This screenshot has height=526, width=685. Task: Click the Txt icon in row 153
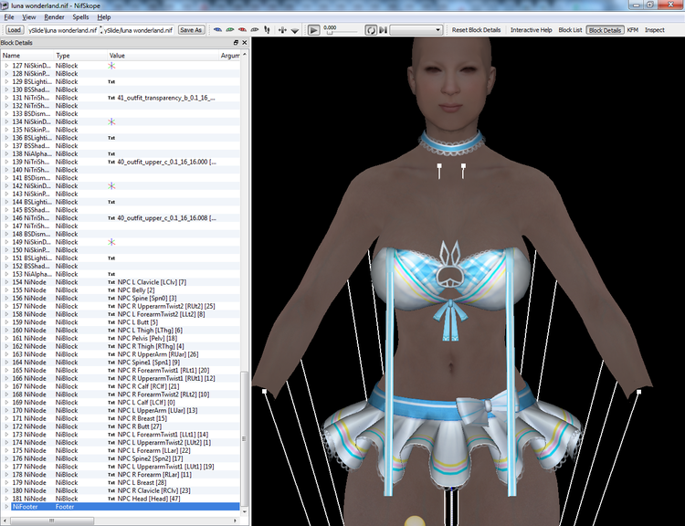click(111, 274)
